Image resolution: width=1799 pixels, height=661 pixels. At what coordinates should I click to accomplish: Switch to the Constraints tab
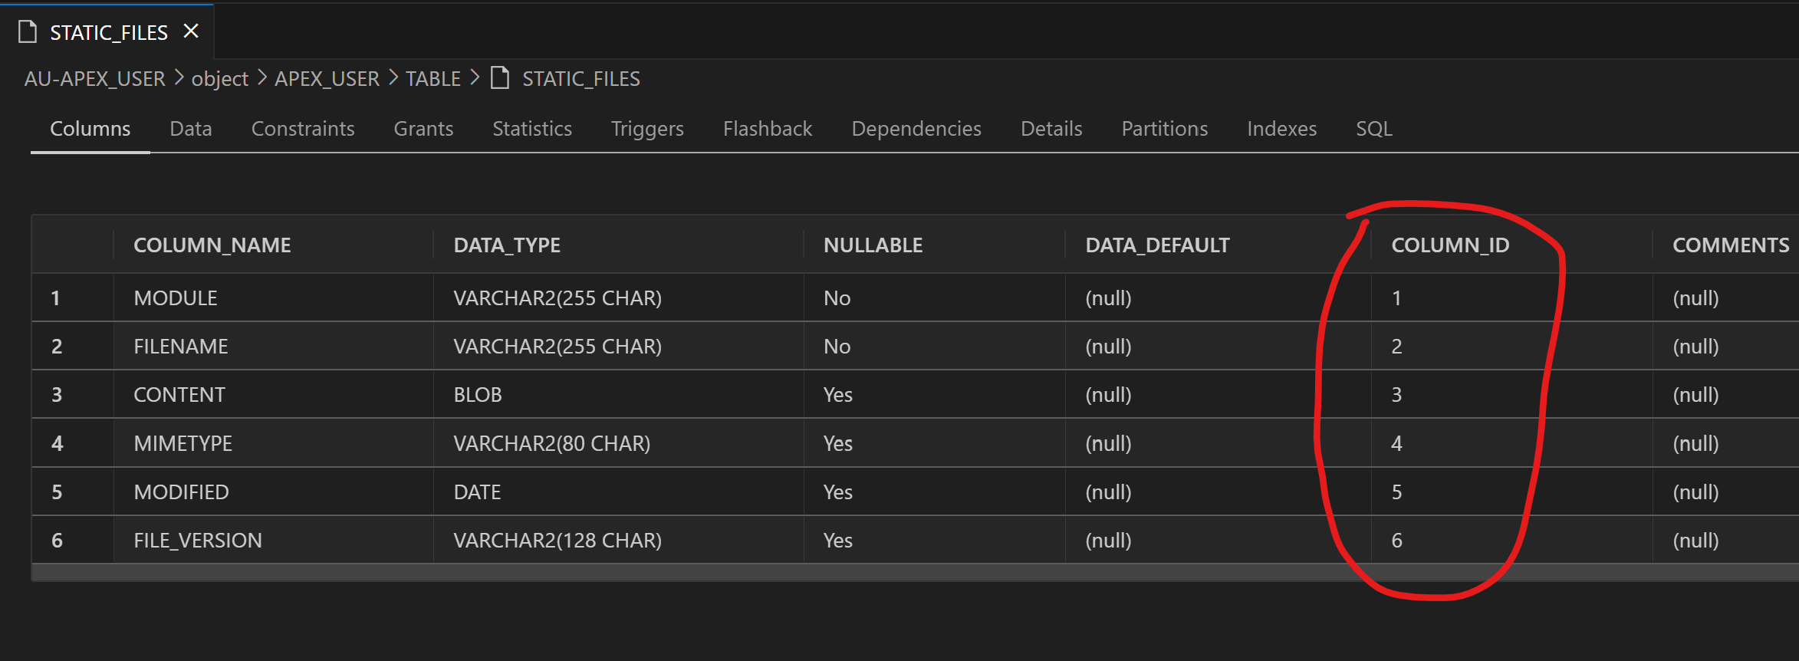pyautogui.click(x=303, y=128)
